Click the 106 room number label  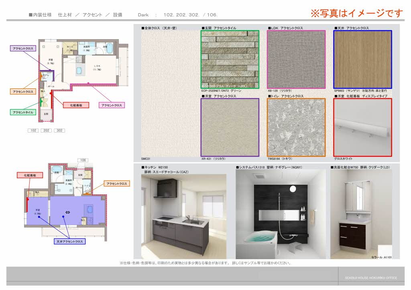pos(83,160)
